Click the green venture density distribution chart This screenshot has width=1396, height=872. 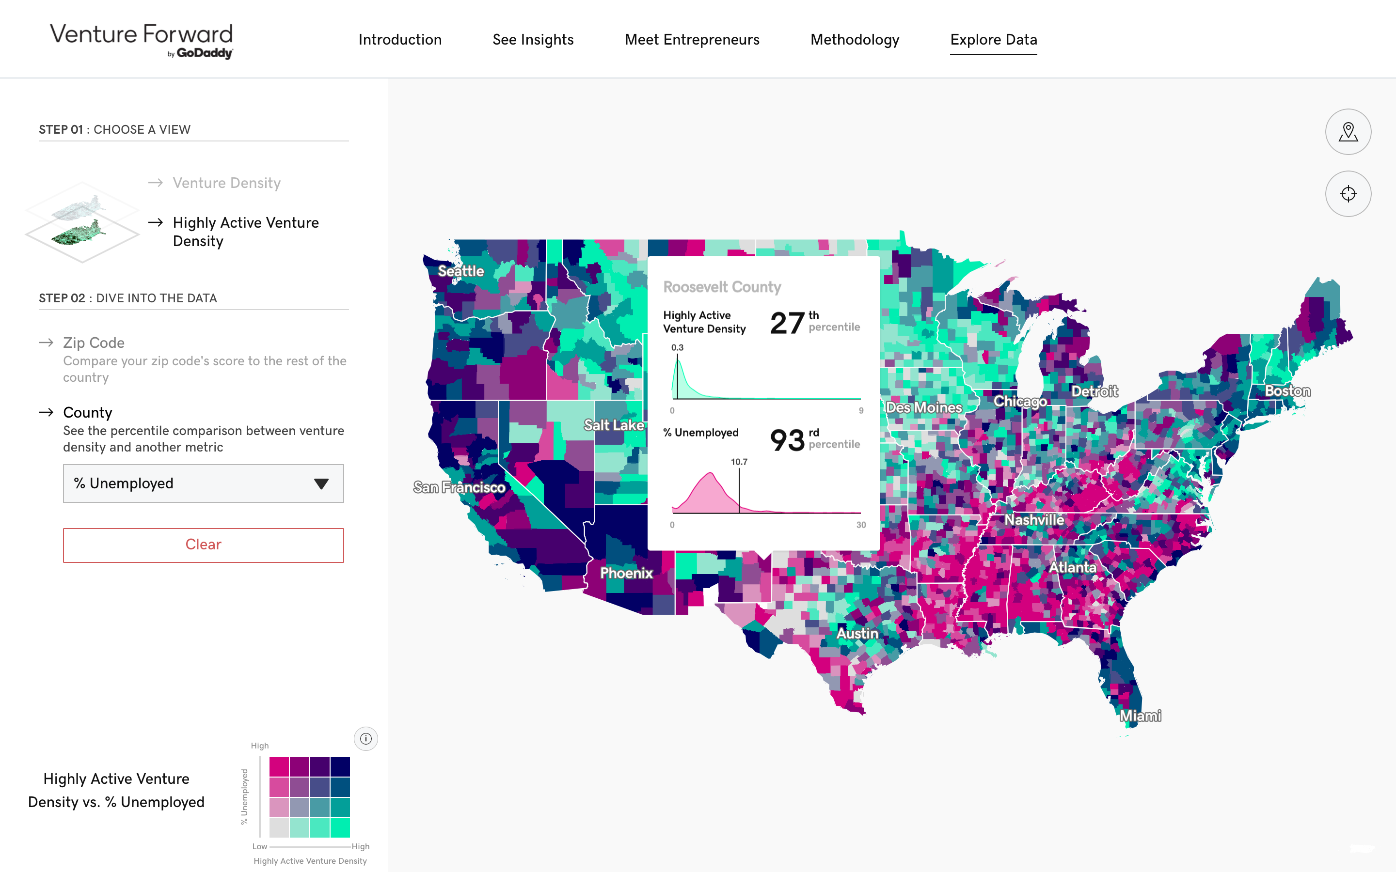(x=766, y=376)
